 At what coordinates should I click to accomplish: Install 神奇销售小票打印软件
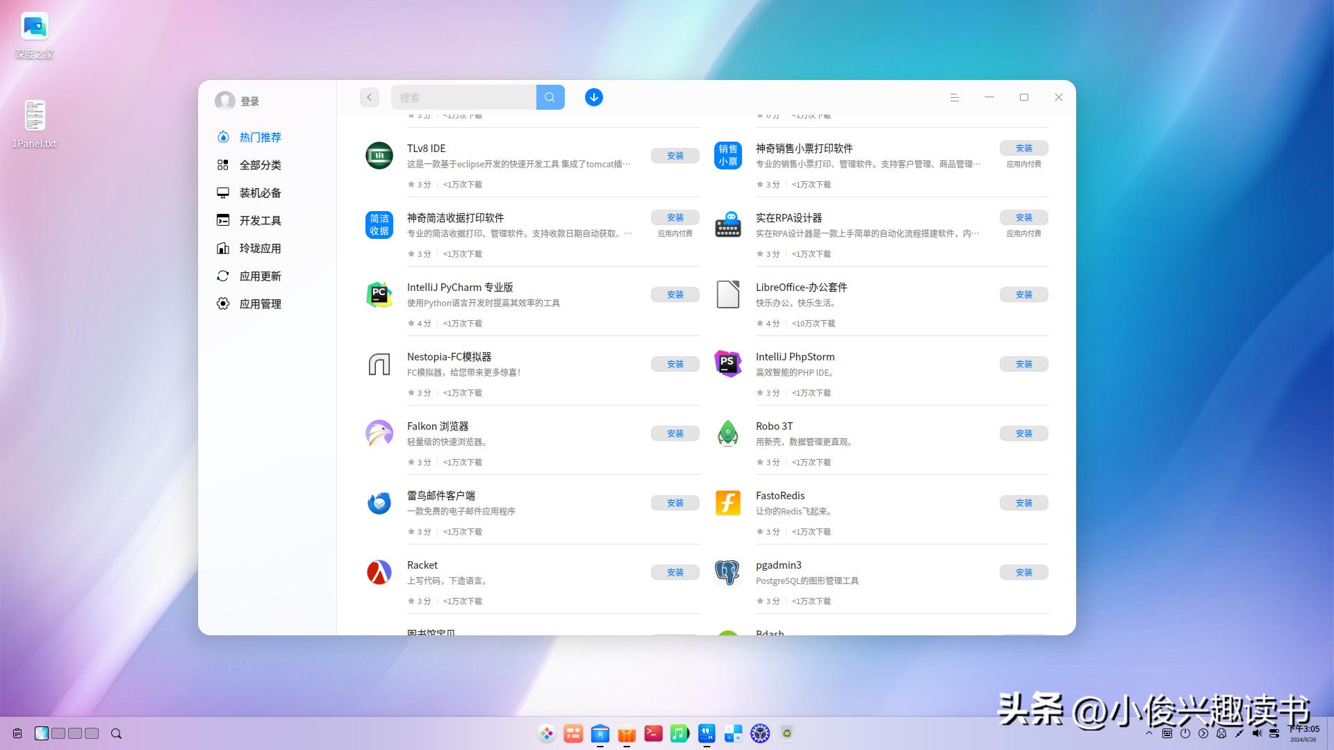click(x=1024, y=148)
